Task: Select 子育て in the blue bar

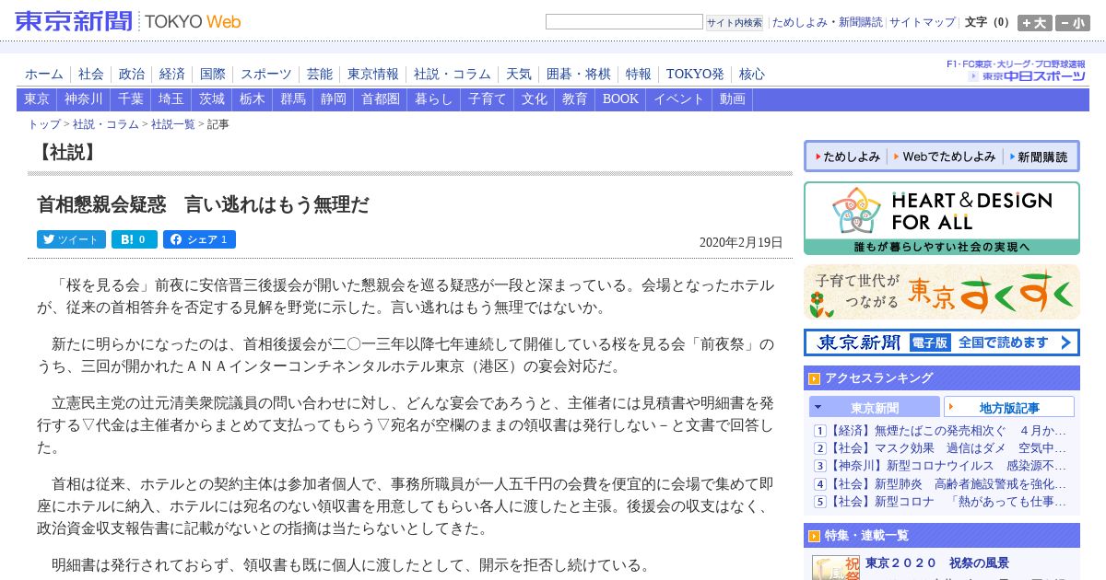Action: [488, 99]
